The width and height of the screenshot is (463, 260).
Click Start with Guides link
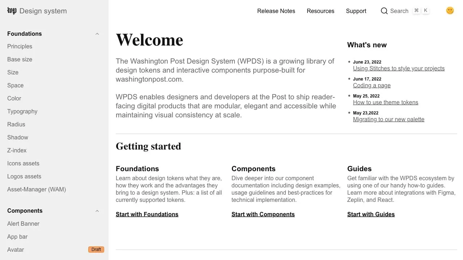pyautogui.click(x=371, y=214)
